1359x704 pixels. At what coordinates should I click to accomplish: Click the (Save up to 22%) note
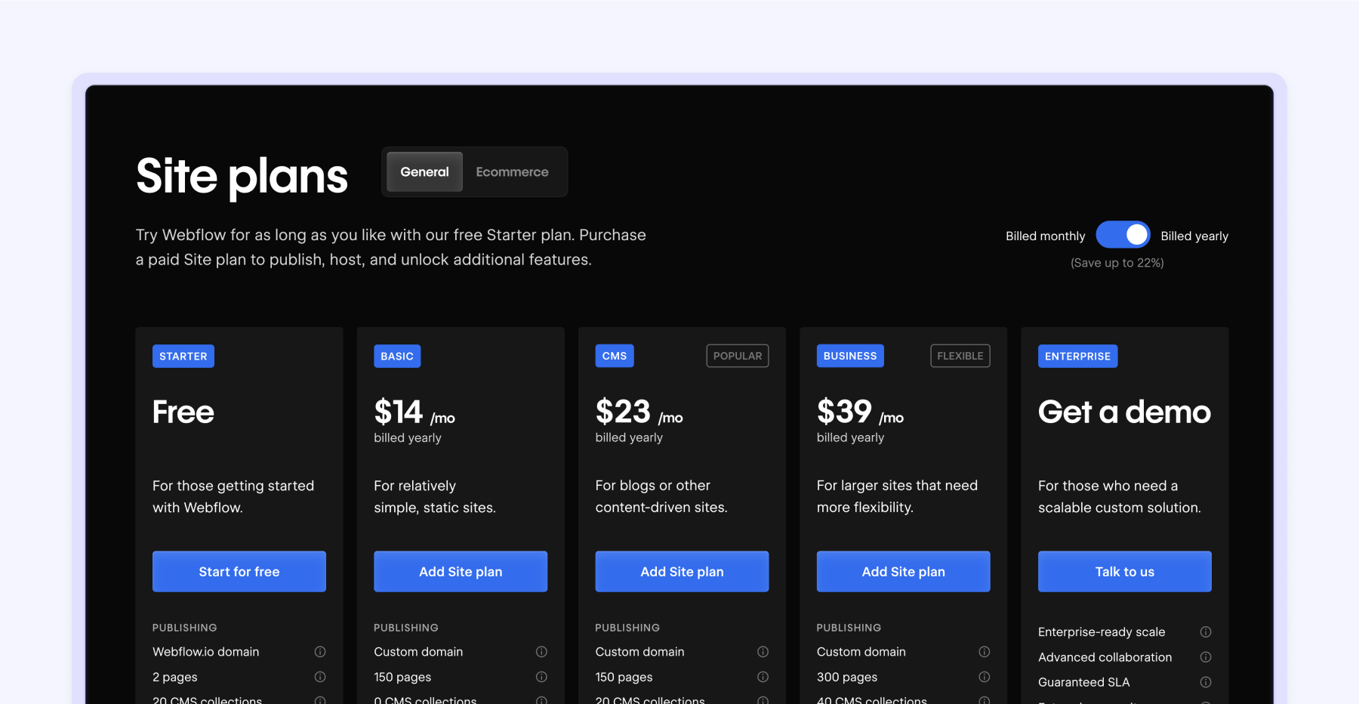[x=1117, y=263]
